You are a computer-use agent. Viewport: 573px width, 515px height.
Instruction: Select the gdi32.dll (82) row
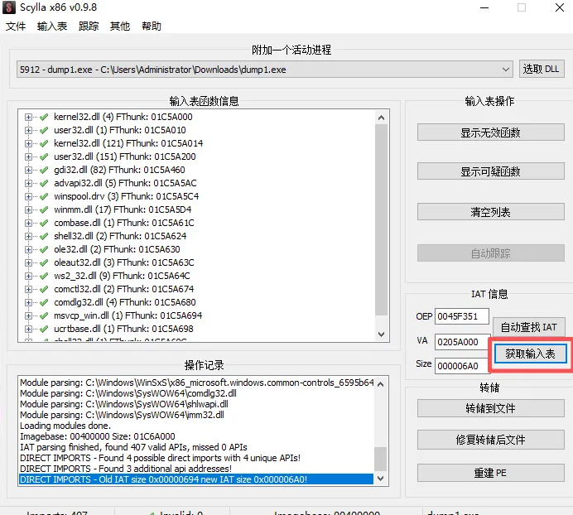119,170
